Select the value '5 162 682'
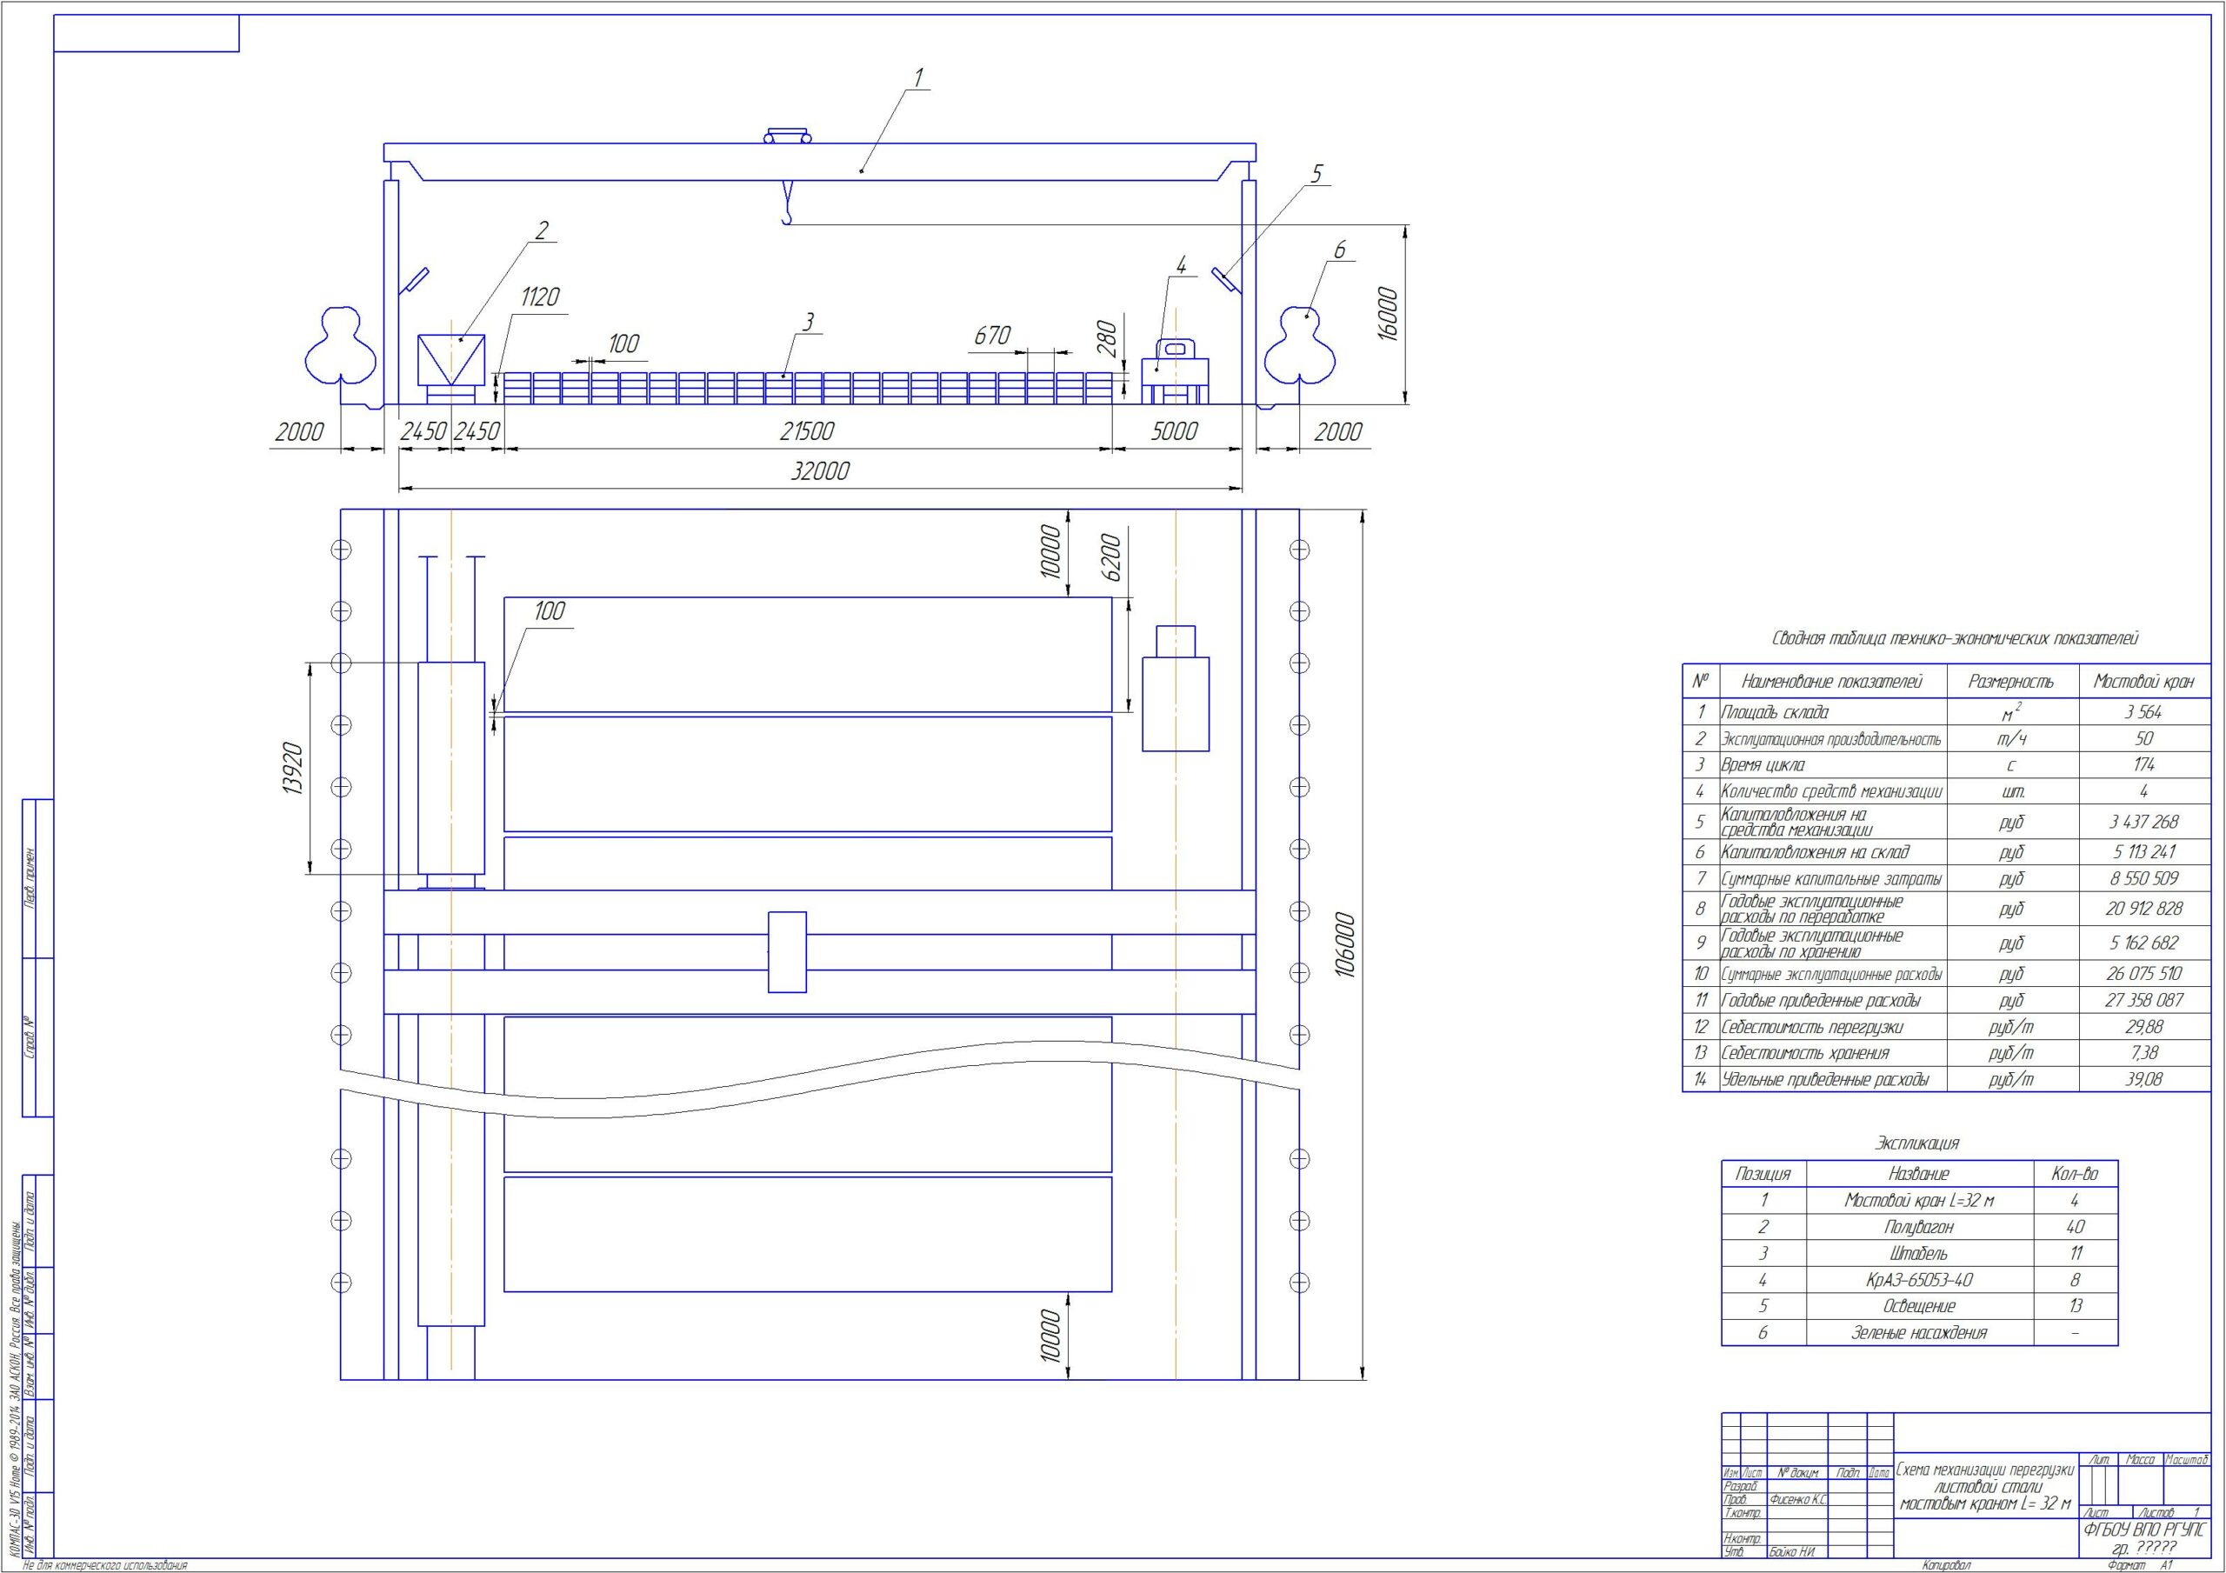2226x1573 pixels. (x=2143, y=943)
